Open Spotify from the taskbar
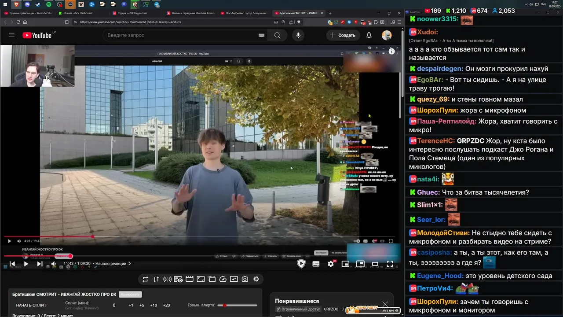This screenshot has height=317, width=563. [49, 4]
